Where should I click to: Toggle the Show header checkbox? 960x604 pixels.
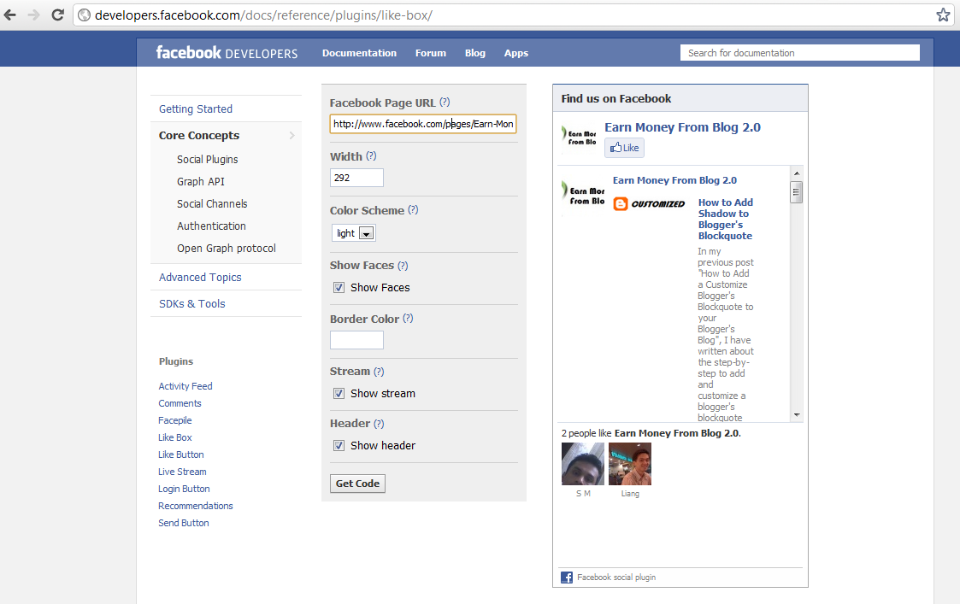[339, 445]
